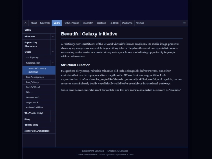Viewport: 212px width, 159px height.
Task: Collapse the World section
Action: pyautogui.click(x=53, y=52)
